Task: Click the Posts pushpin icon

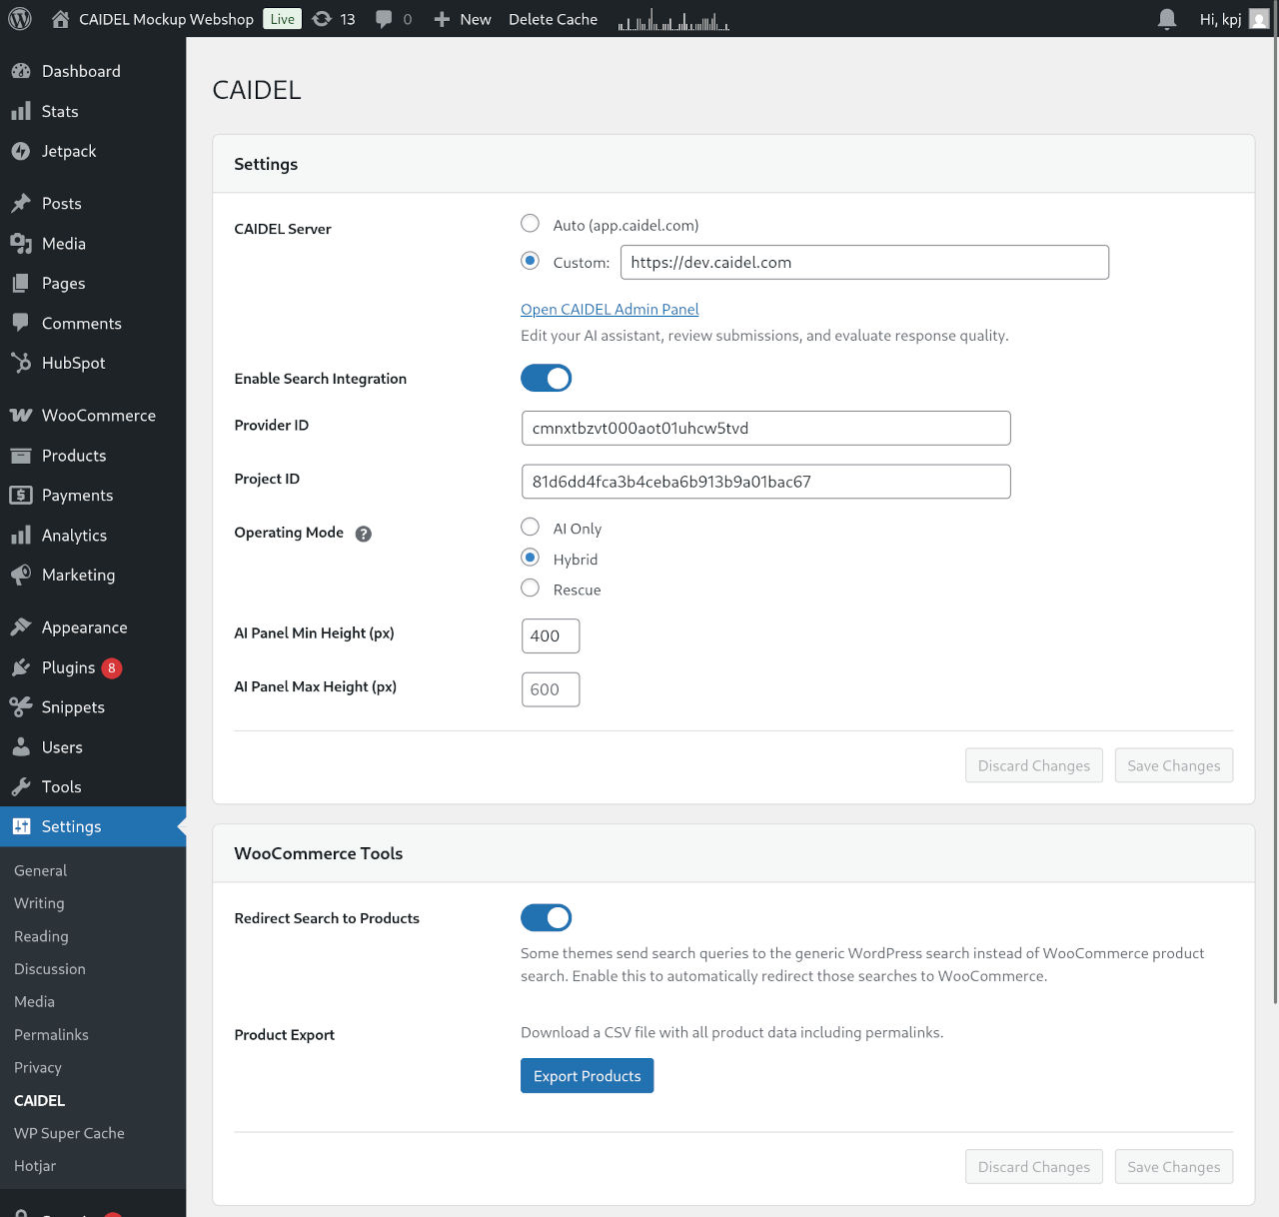Action: pyautogui.click(x=21, y=203)
